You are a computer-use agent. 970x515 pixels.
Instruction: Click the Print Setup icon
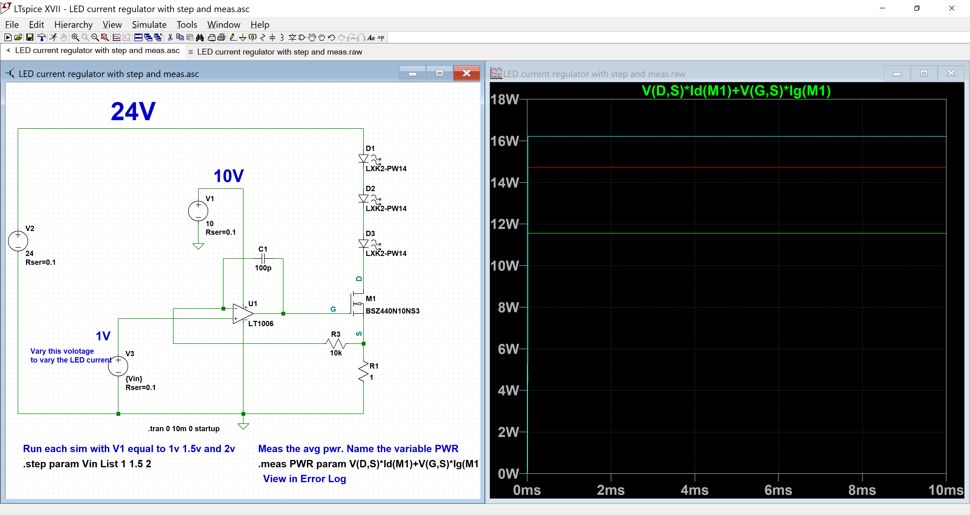[212, 38]
